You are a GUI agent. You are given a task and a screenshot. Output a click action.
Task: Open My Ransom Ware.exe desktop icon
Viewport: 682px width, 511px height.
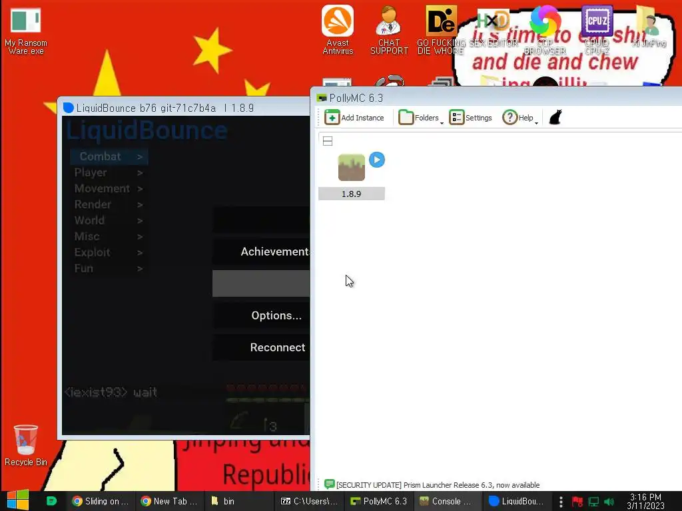point(26,31)
